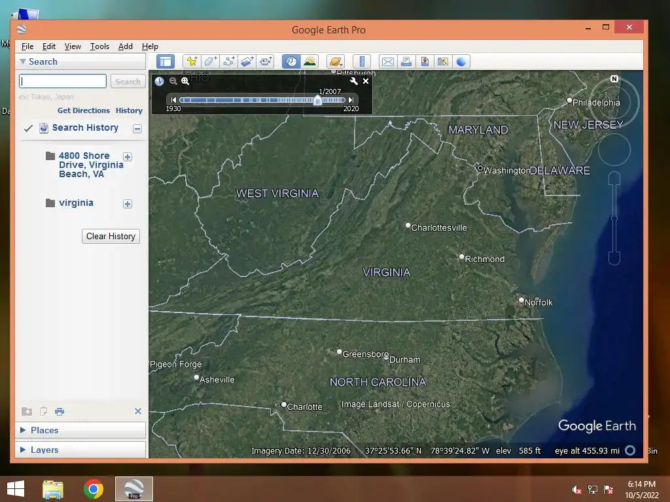670x502 pixels.
Task: Click the N north-up compass button
Action: point(614,78)
